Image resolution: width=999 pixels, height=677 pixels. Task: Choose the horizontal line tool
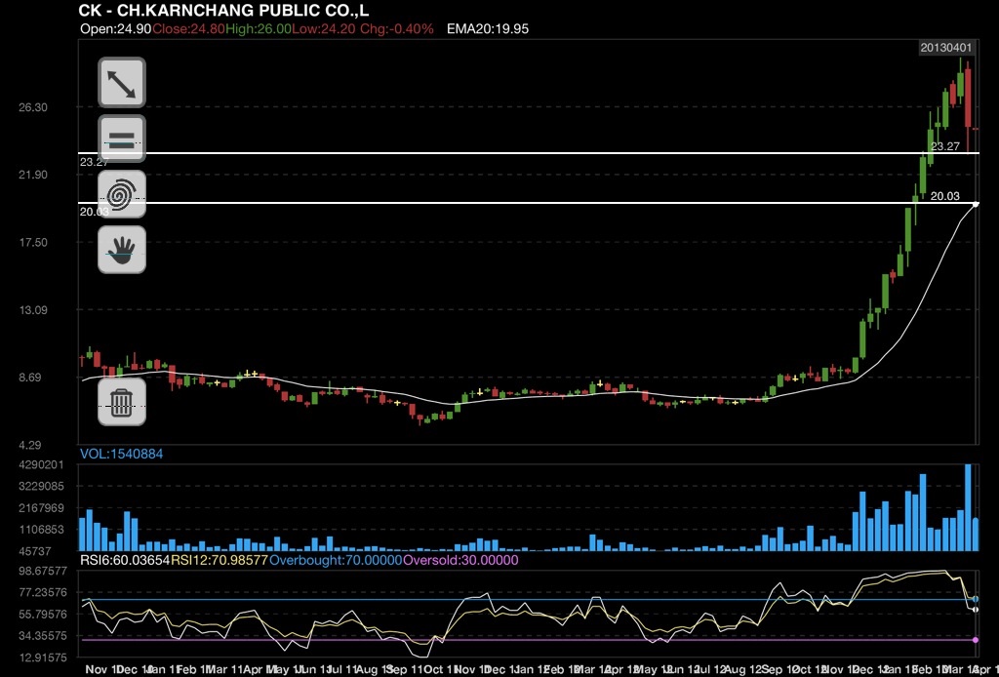(x=122, y=139)
